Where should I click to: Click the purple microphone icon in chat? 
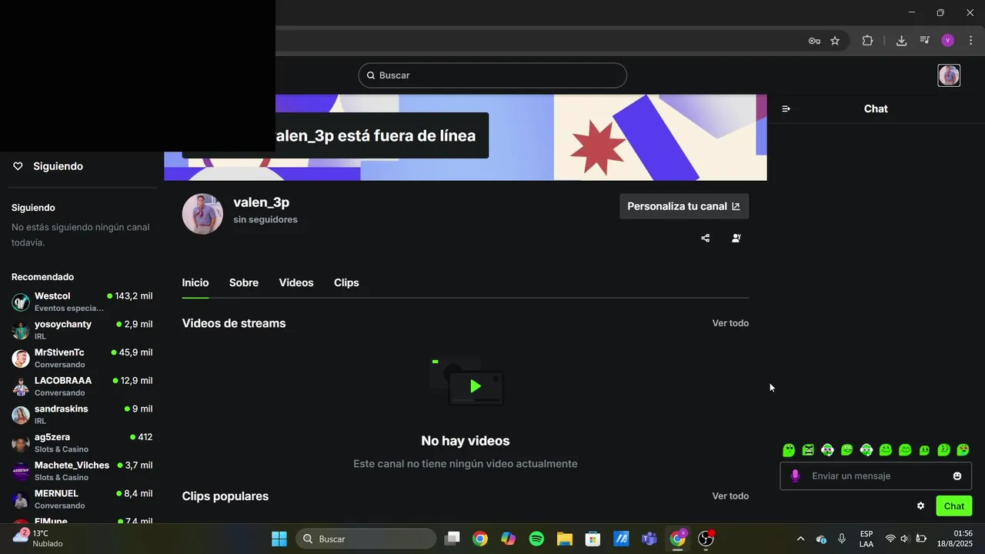click(795, 476)
